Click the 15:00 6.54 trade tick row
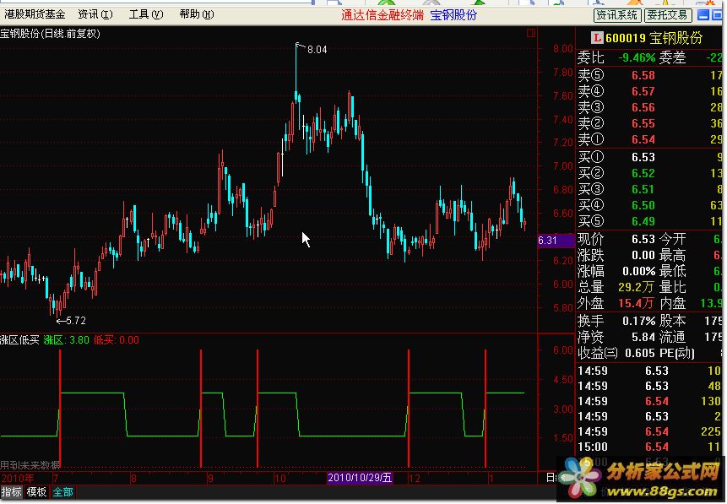Screen dimensions: 727x504 point(649,447)
